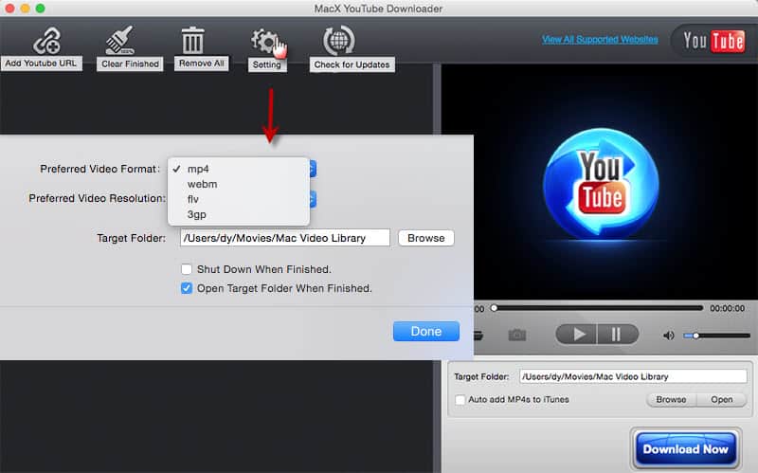Click the Clear Finished label button
Image resolution: width=758 pixels, height=473 pixels.
130,64
